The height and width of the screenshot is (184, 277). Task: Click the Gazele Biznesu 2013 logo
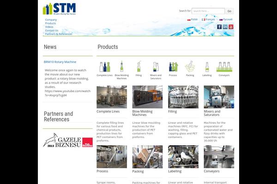pyautogui.click(x=68, y=140)
